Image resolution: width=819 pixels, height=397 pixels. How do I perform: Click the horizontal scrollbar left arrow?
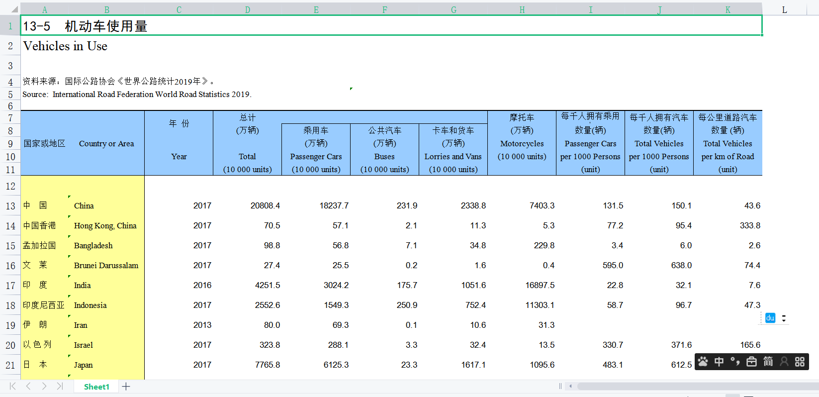click(570, 386)
